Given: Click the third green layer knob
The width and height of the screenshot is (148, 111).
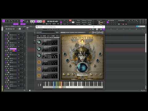Looking at the screenshot, I should click(x=39, y=55).
